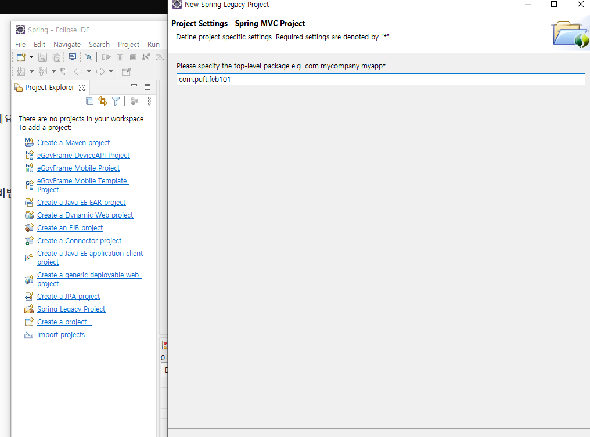
Task: Click the Java EE application client project link
Action: point(91,258)
